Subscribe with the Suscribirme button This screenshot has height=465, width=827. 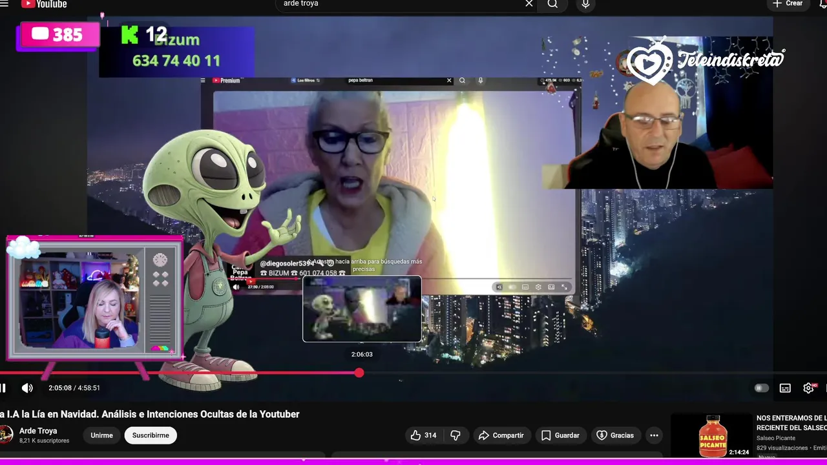pos(151,435)
